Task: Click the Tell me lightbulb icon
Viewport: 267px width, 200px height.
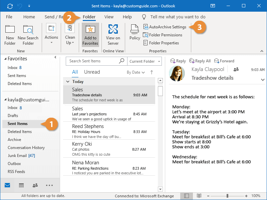Action: 144,17
